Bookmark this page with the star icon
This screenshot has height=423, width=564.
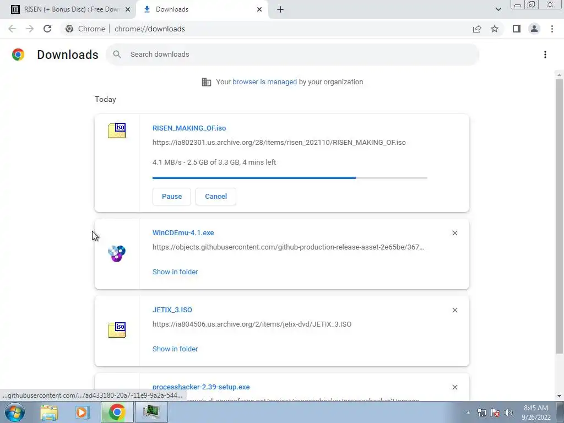coord(495,29)
